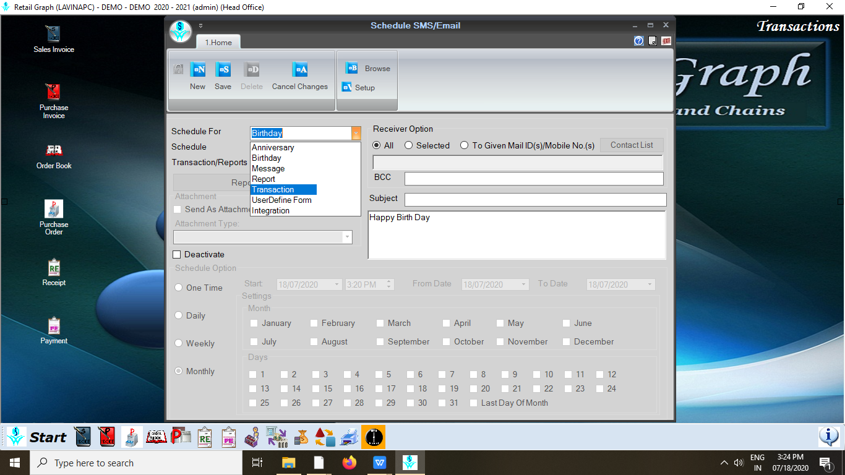Open Purchase Order desktop shortcut
845x475 pixels.
pos(54,217)
